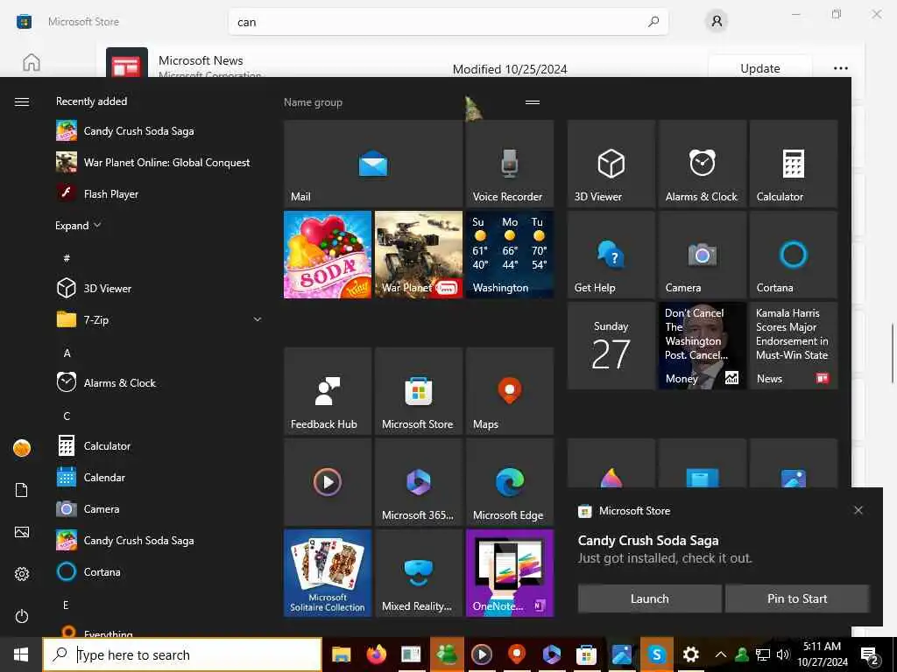Open Firefox from the taskbar

377,654
